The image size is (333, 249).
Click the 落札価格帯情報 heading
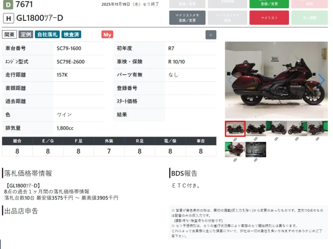28,173
